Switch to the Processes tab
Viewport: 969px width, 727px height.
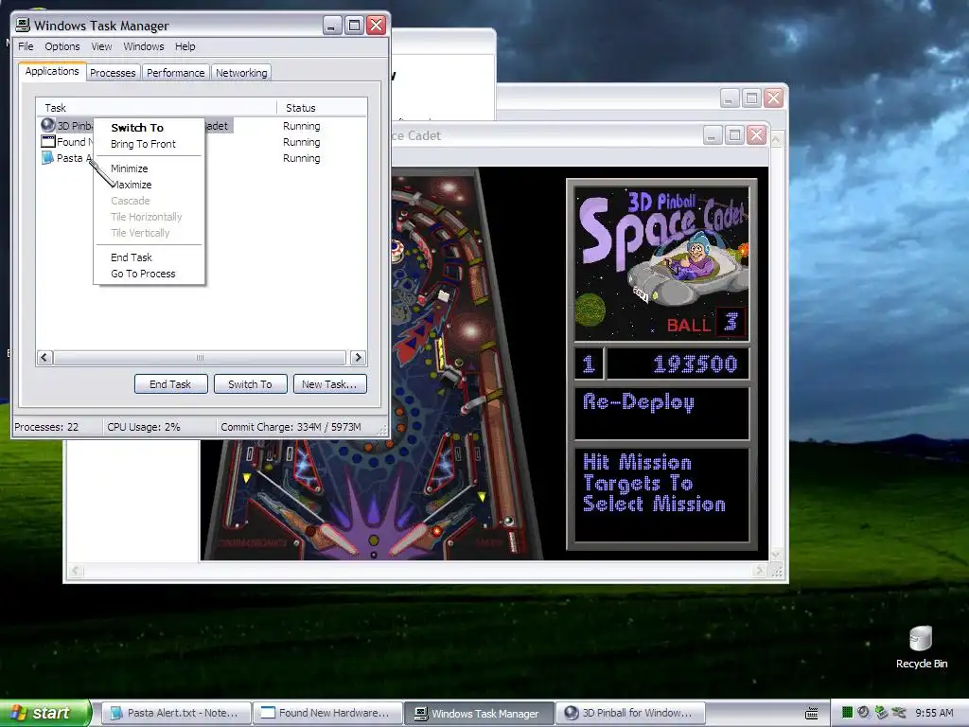tap(113, 72)
